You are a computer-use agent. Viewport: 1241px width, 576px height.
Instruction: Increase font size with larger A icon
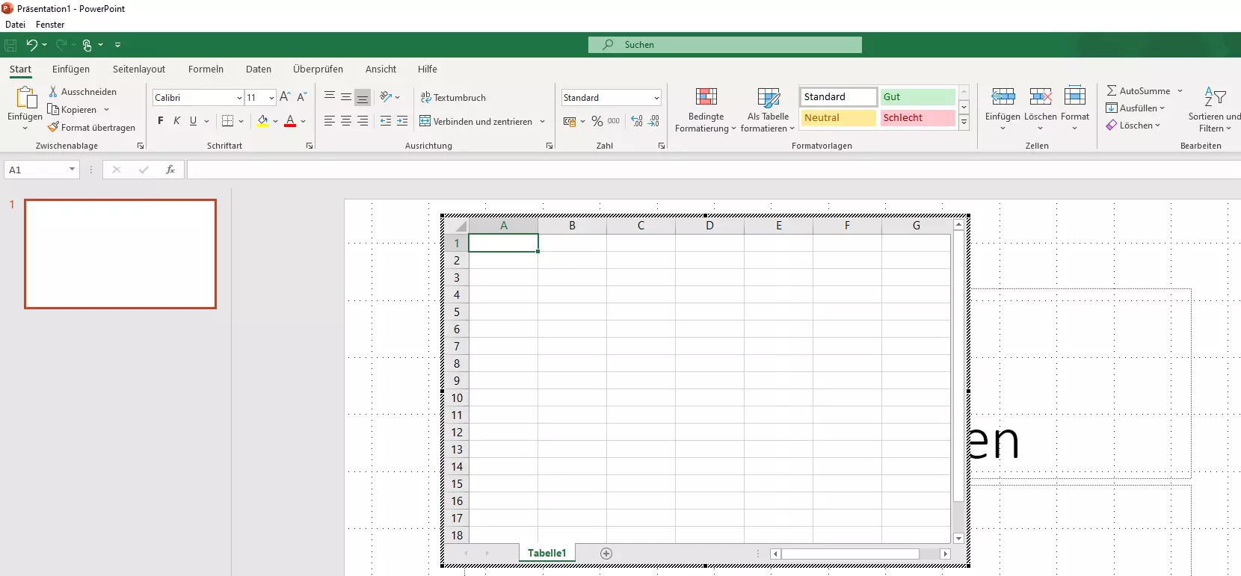click(x=285, y=97)
